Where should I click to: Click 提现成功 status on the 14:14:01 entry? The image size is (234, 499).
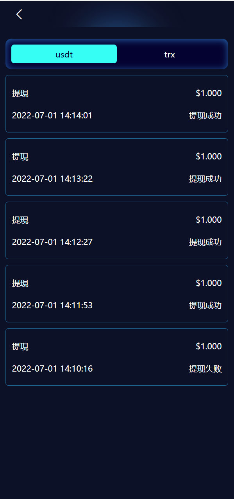205,115
